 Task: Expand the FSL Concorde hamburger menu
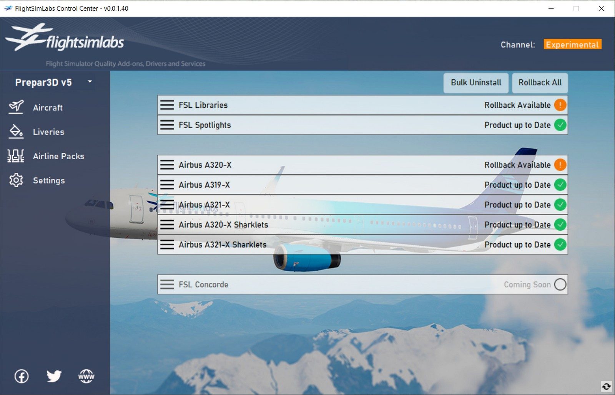point(167,284)
